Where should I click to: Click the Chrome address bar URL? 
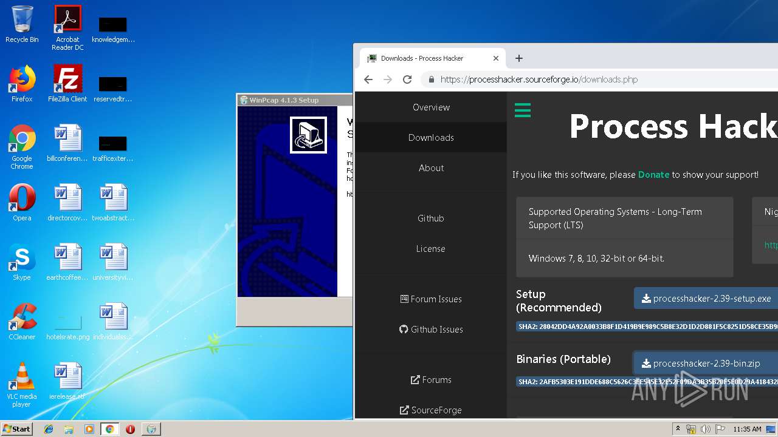coord(539,80)
